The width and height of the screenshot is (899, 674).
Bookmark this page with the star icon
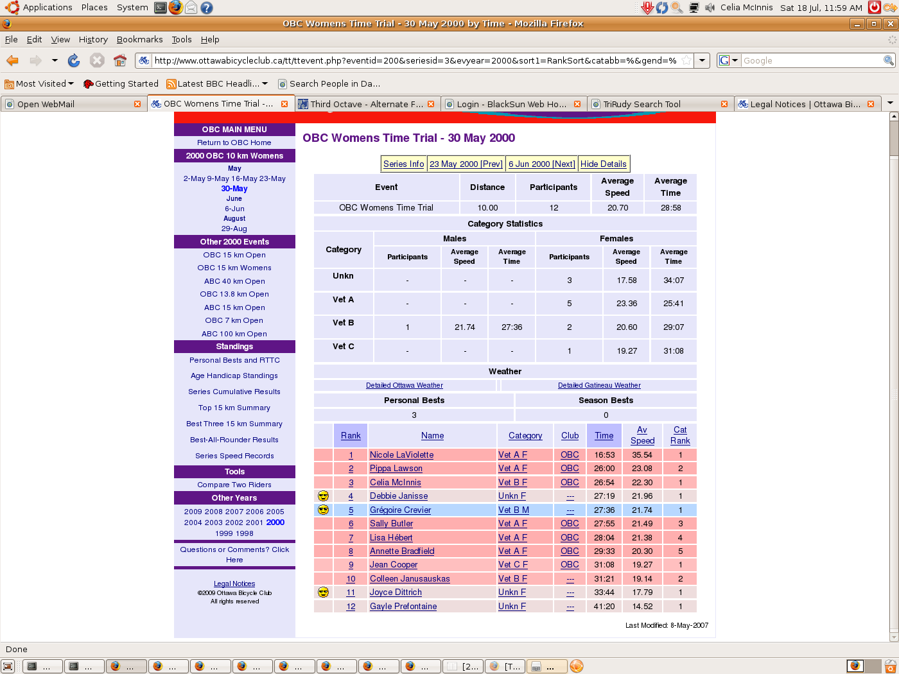pyautogui.click(x=686, y=60)
